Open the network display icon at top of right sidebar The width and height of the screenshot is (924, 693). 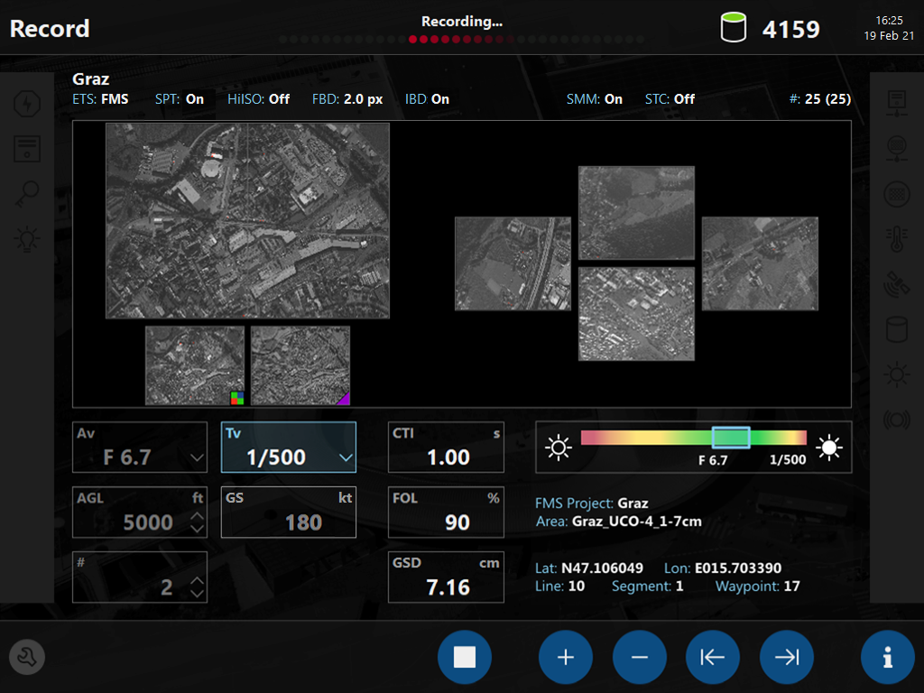(897, 105)
